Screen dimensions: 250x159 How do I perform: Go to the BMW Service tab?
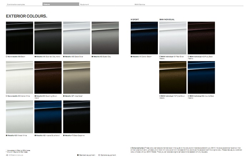coord(140,4)
